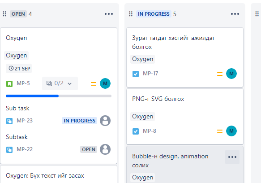Click drag handle icon of OPEN column
Screen dimensions: 261x183
click(x=4, y=14)
